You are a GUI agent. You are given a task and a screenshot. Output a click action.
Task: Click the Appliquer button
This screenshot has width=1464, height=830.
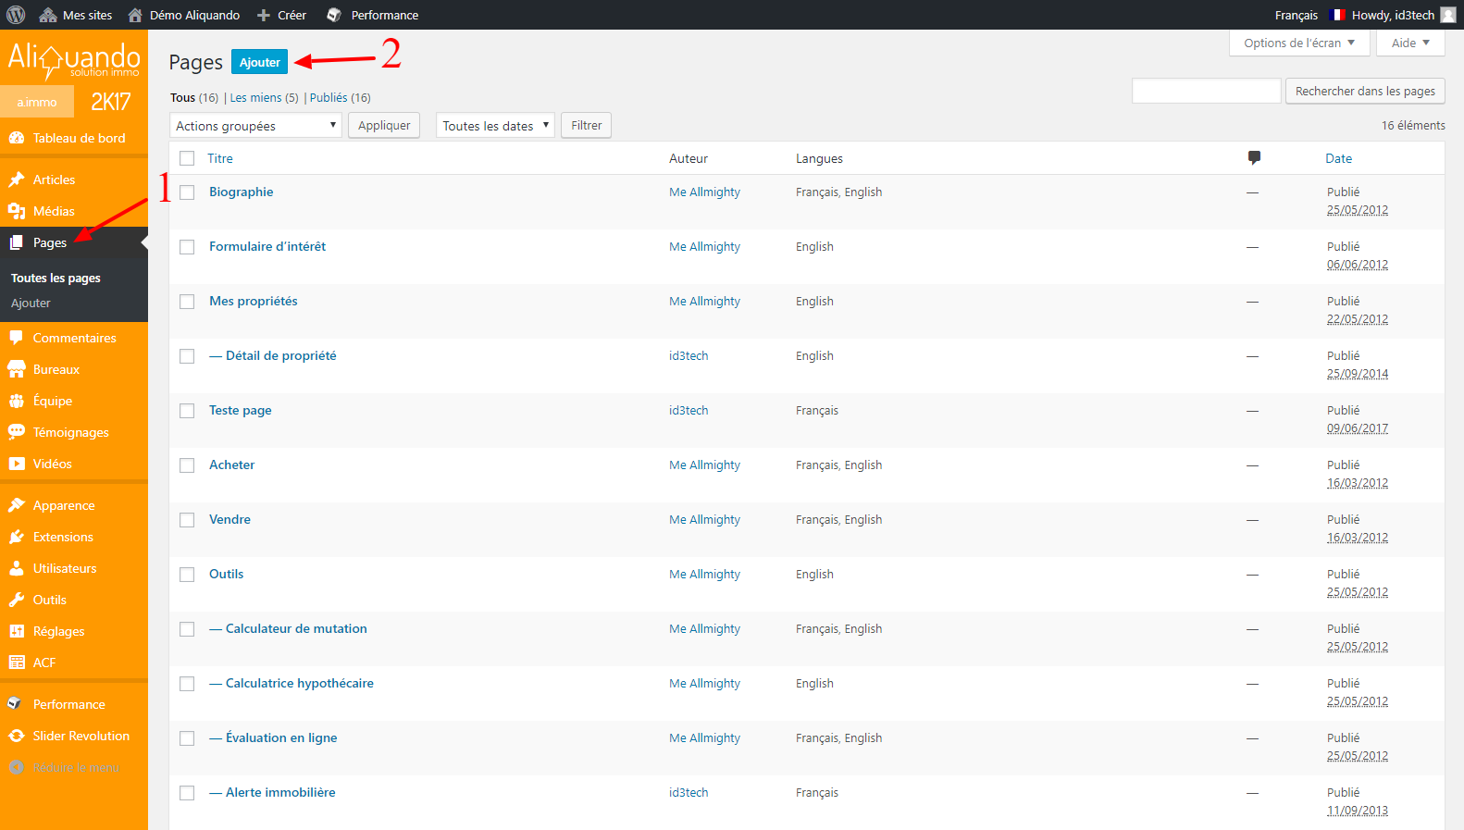tap(384, 126)
